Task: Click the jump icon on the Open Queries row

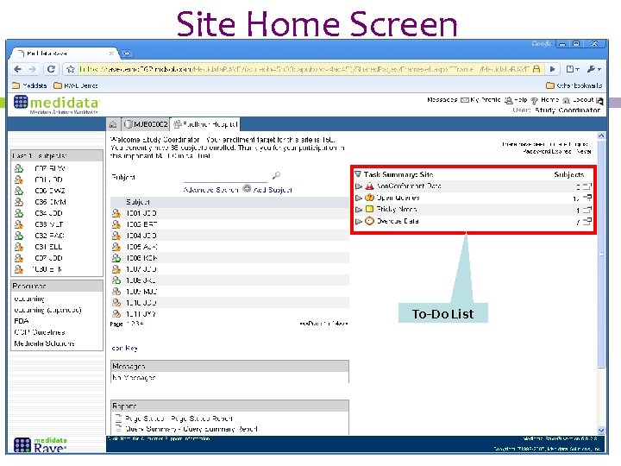Action: coord(587,198)
